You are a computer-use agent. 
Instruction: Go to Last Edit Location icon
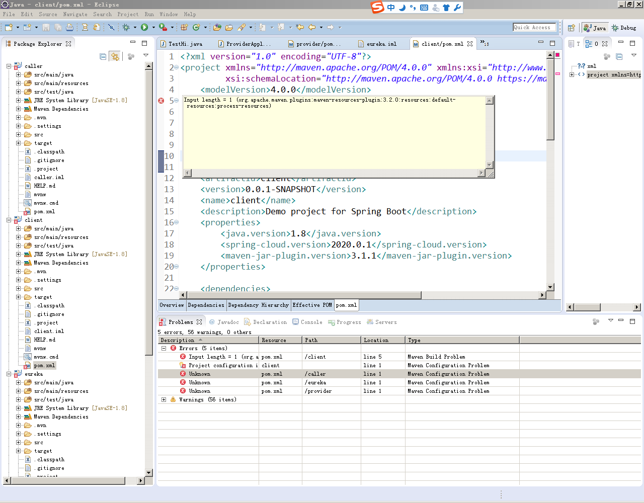pos(300,27)
